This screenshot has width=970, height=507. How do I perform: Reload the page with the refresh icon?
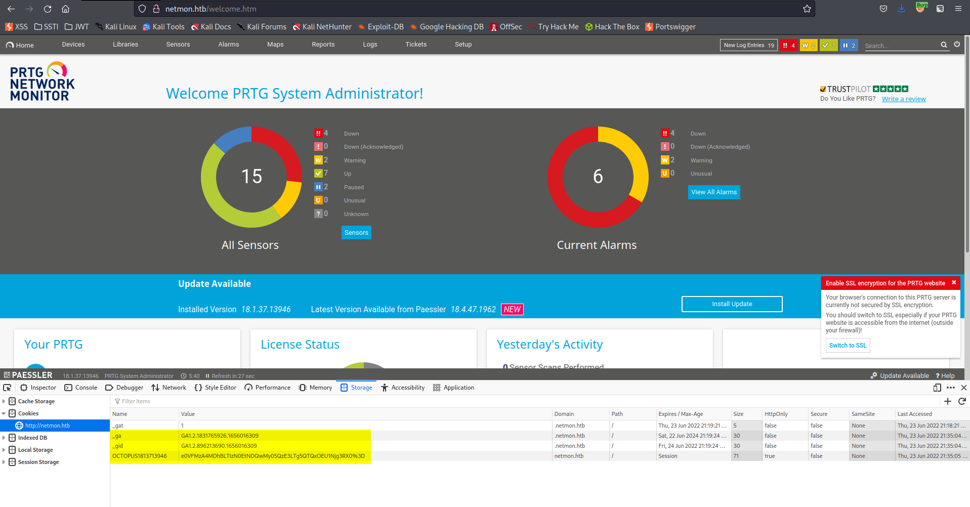tap(48, 9)
